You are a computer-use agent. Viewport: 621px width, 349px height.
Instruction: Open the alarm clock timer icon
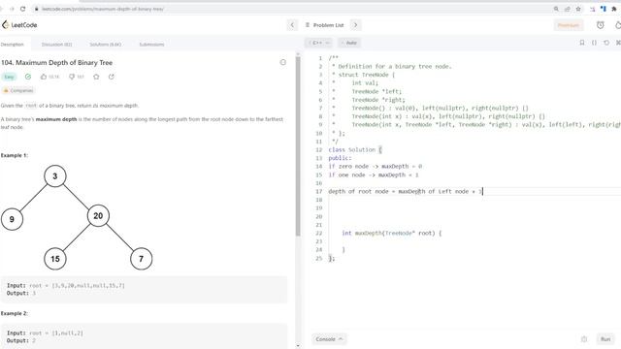(601, 25)
